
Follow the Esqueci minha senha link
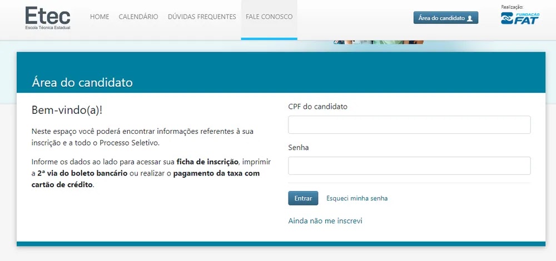357,198
